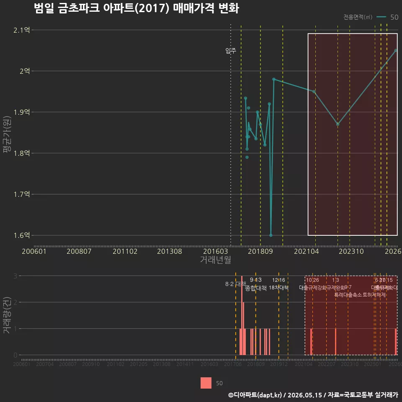Click the 200601 label on the price chart axis
The image size is (402, 402).
34,251
